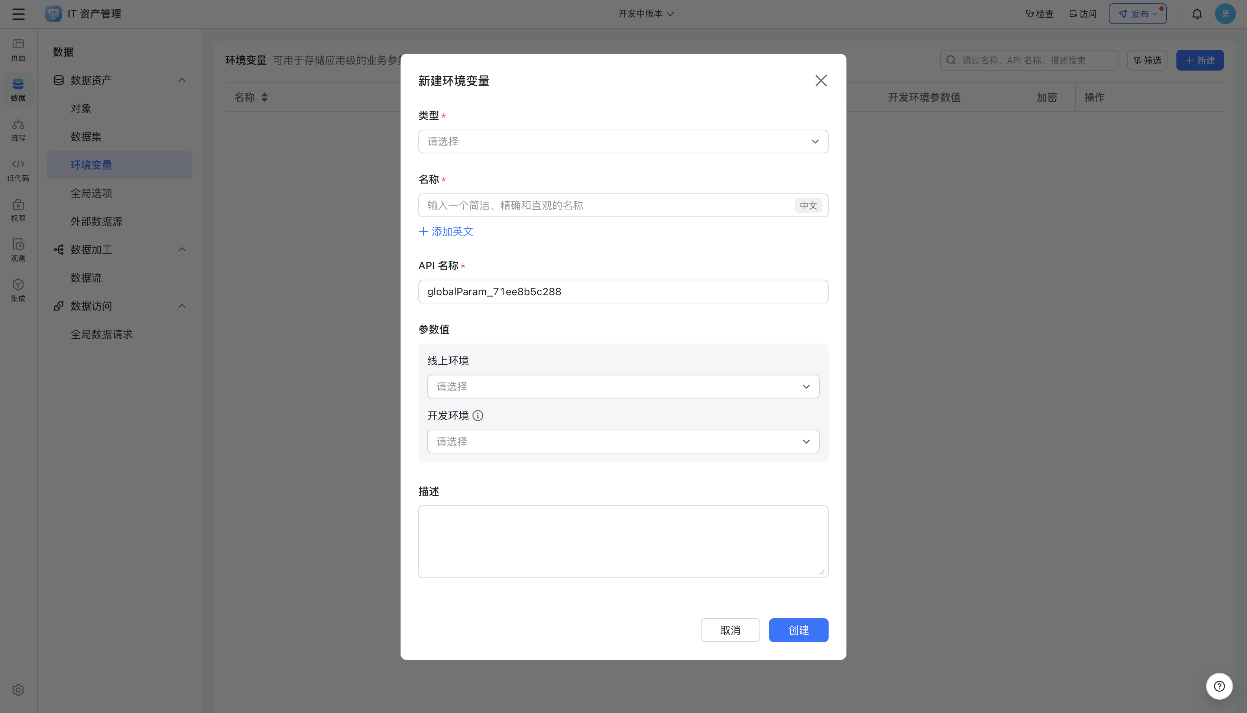Open the 发布 dropdown button

(1137, 14)
